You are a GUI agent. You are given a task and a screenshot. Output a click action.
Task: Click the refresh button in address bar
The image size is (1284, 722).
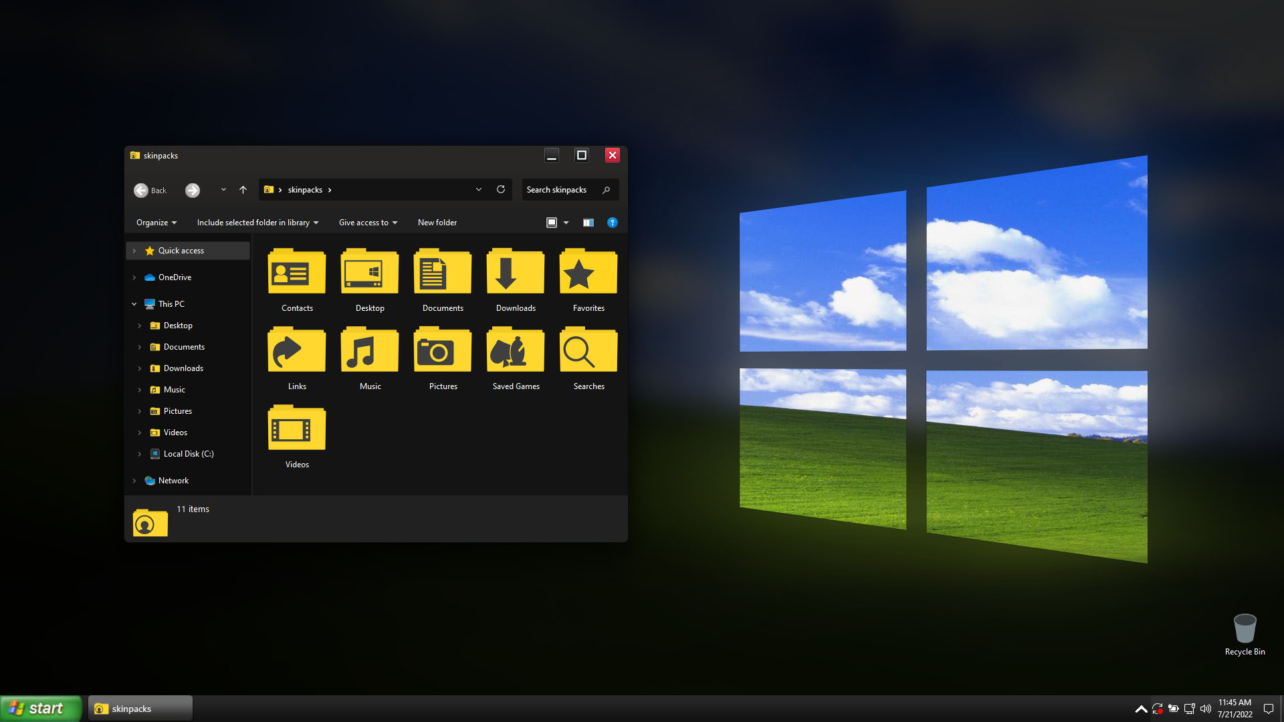(500, 190)
